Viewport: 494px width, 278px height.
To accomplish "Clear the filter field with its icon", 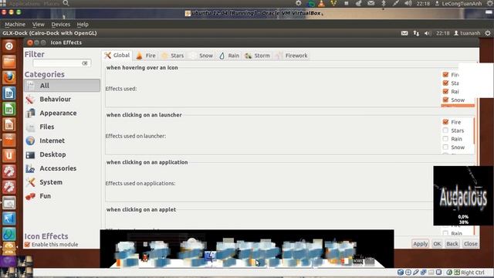I will pos(85,63).
